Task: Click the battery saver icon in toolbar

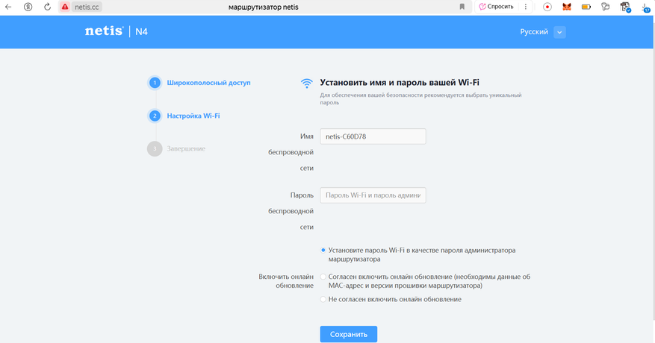Action: [x=586, y=7]
